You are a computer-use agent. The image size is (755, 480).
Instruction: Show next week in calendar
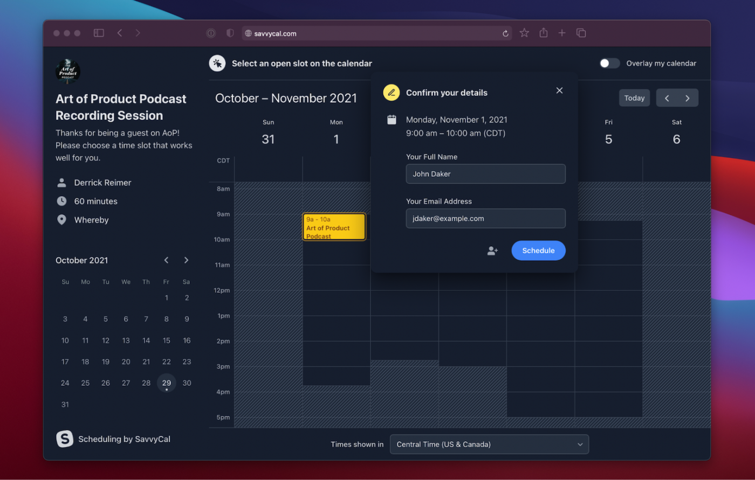click(688, 98)
